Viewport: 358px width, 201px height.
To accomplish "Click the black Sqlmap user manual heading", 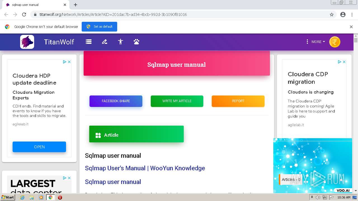I will tap(113, 155).
